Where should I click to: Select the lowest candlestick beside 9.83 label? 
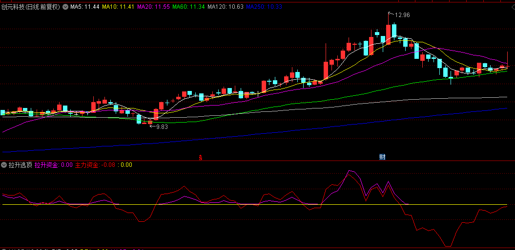click(150, 123)
